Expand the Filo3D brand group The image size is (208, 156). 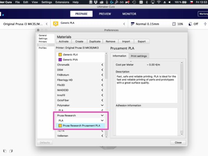(102, 85)
